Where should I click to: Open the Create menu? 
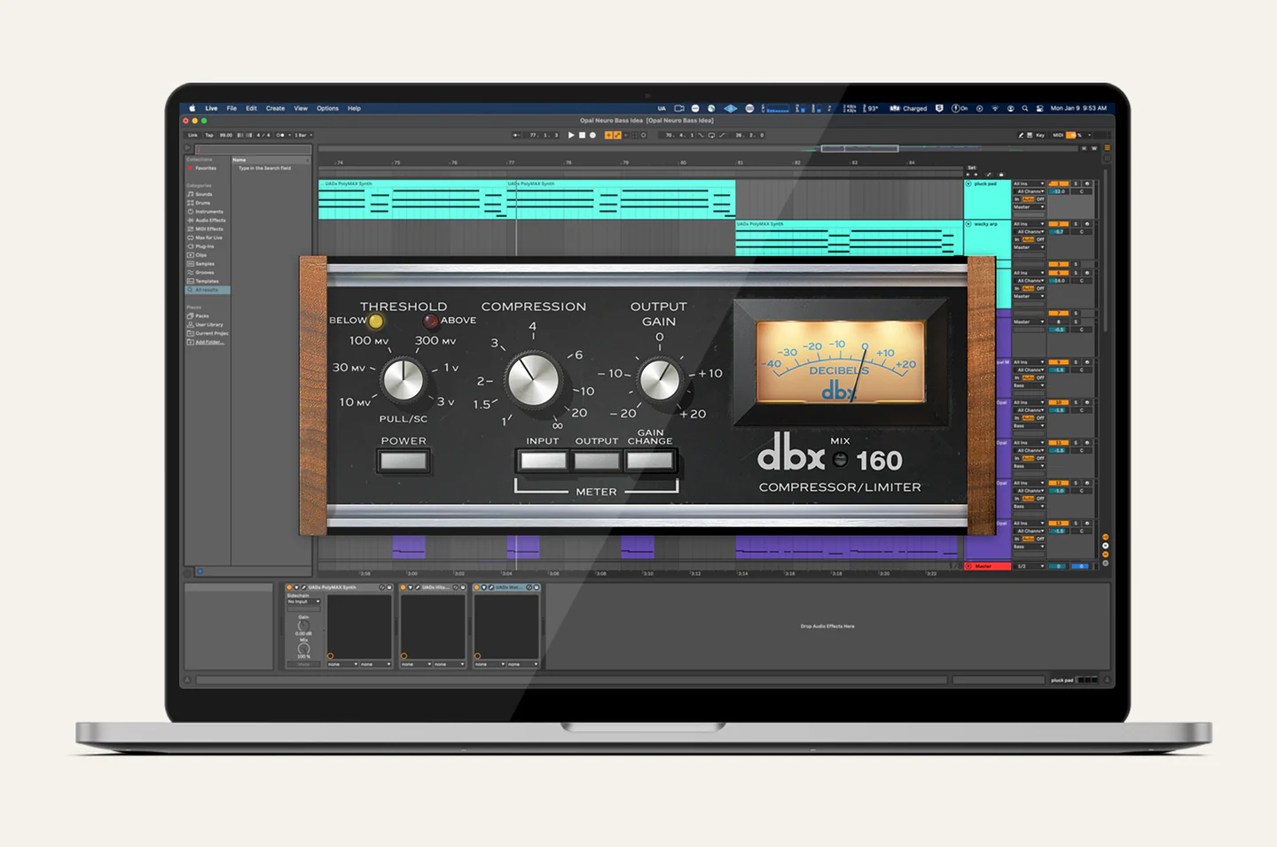[275, 109]
